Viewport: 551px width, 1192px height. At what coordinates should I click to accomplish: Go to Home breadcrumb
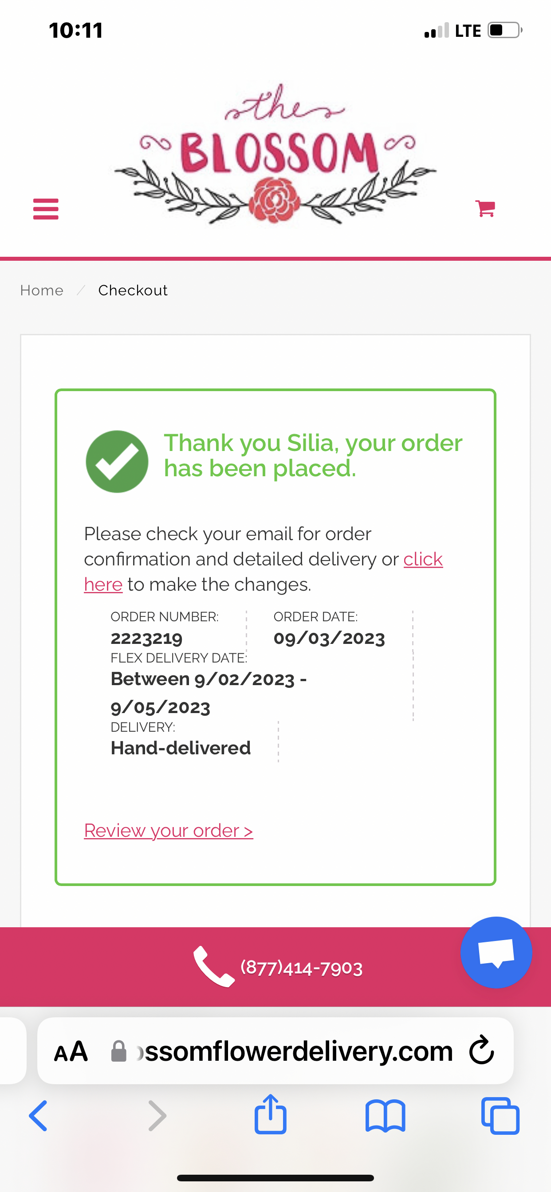pos(41,290)
